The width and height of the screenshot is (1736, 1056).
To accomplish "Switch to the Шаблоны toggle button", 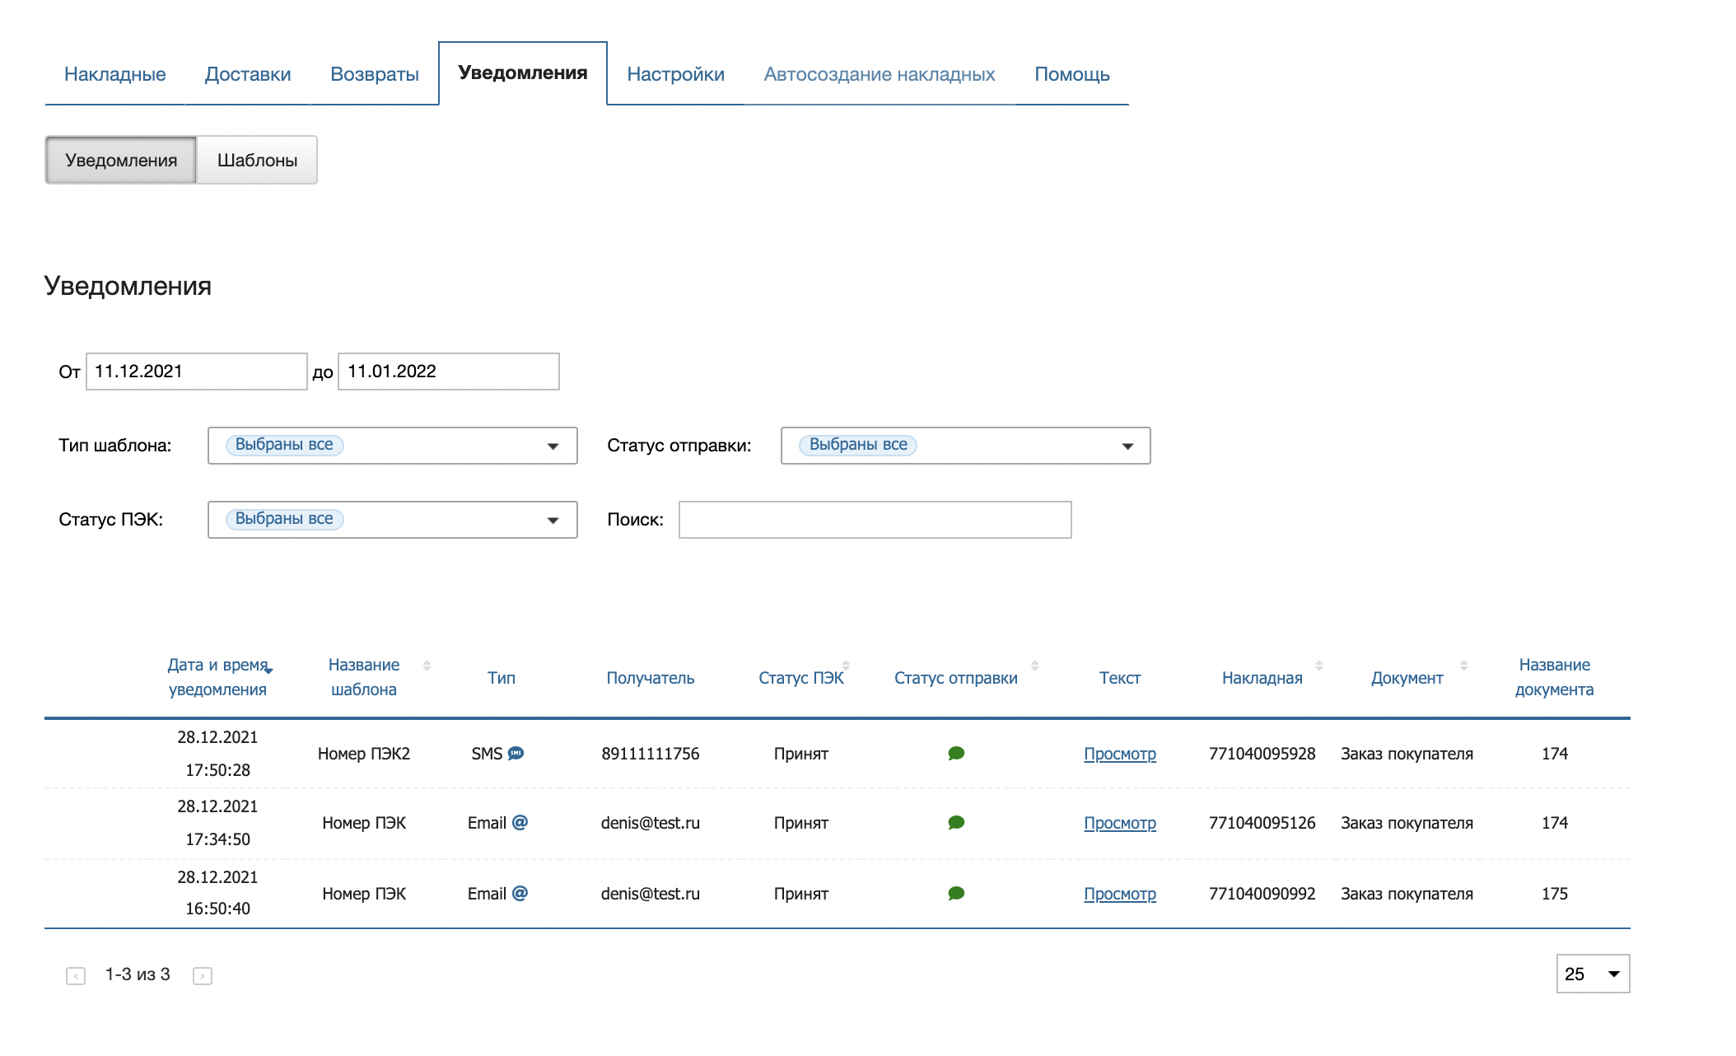I will coord(257,161).
